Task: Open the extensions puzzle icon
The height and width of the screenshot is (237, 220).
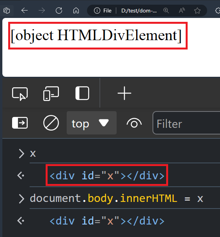Action: pos(217,11)
